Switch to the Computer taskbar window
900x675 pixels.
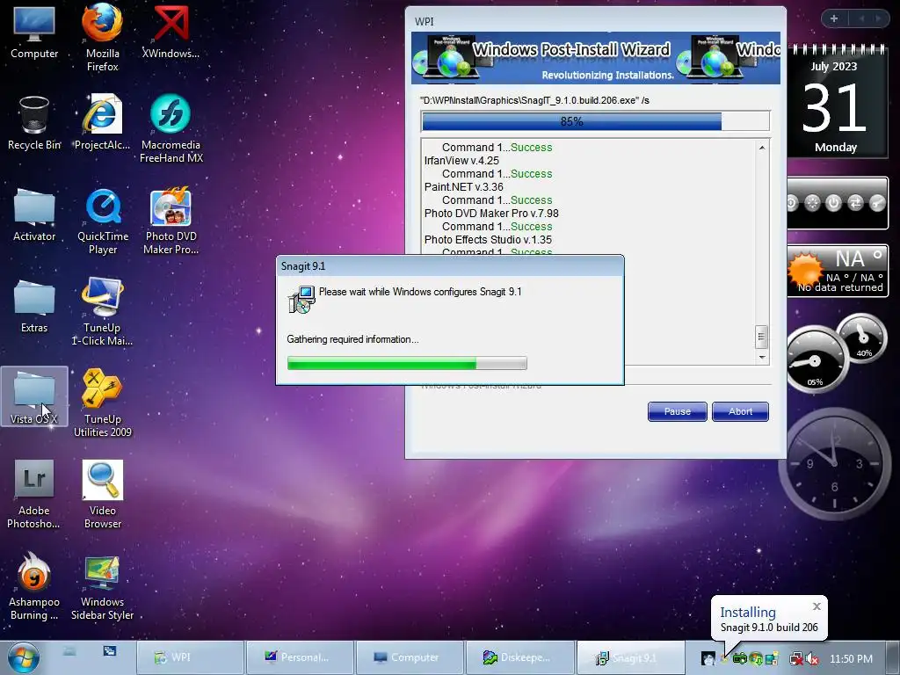point(410,657)
